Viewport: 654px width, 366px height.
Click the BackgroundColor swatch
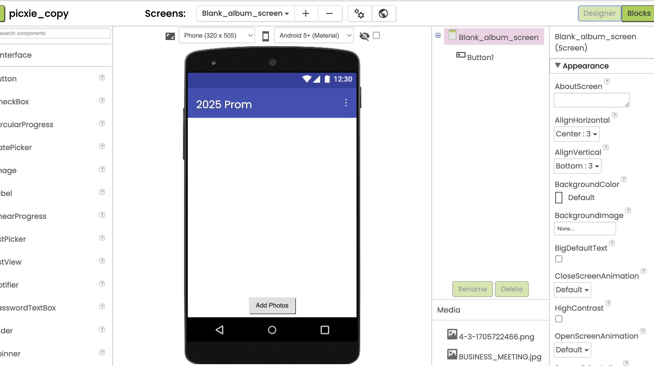(559, 197)
